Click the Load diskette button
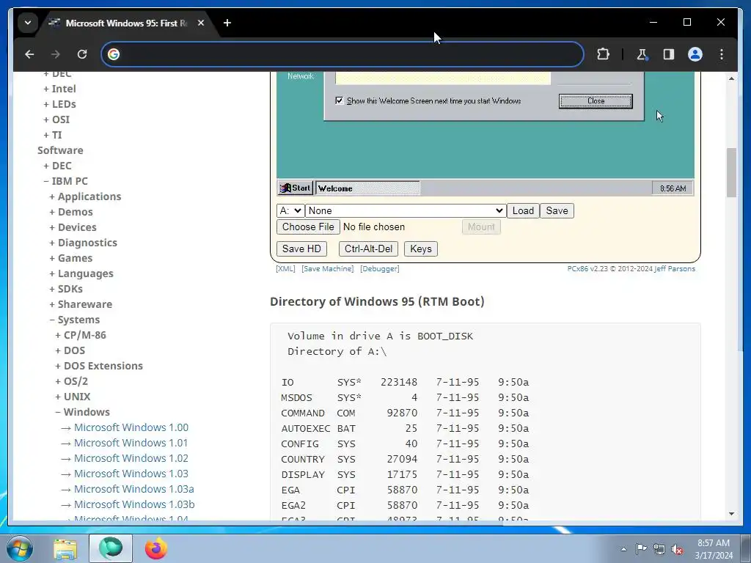Viewport: 751px width, 563px height. tap(523, 210)
